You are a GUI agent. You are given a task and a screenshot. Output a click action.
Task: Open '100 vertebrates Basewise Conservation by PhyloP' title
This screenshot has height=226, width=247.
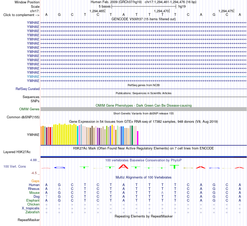tap(144, 160)
